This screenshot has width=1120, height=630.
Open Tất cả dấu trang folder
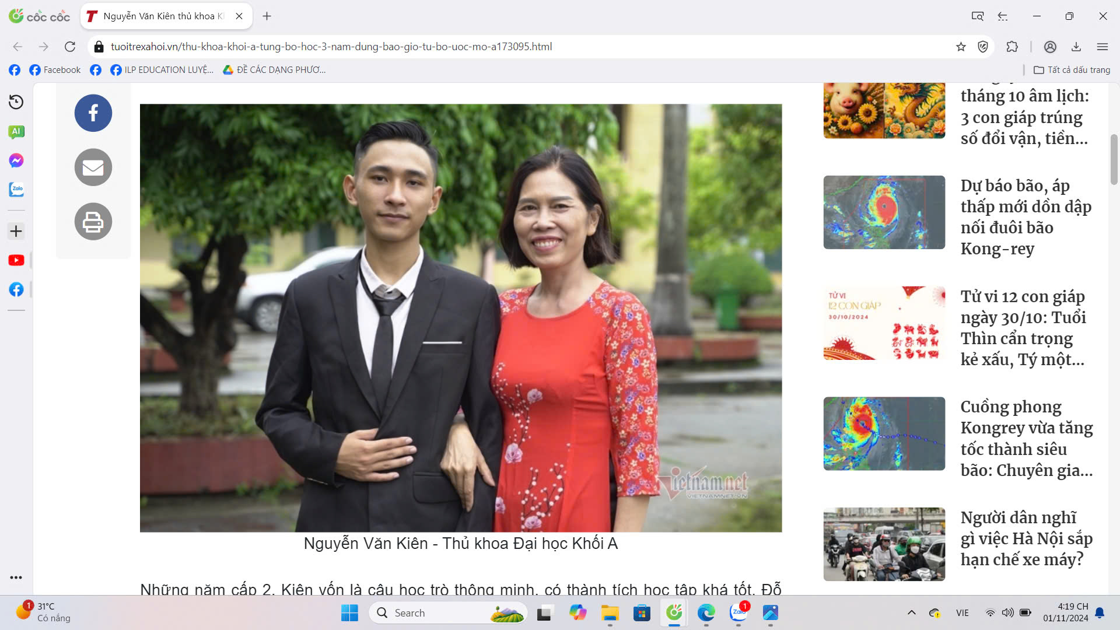(1072, 70)
